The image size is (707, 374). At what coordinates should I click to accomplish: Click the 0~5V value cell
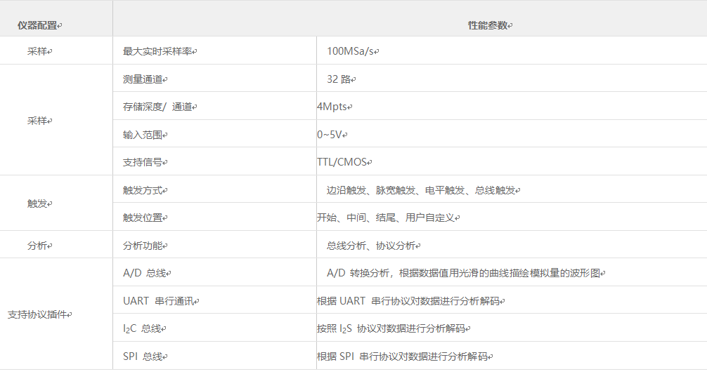click(x=331, y=134)
